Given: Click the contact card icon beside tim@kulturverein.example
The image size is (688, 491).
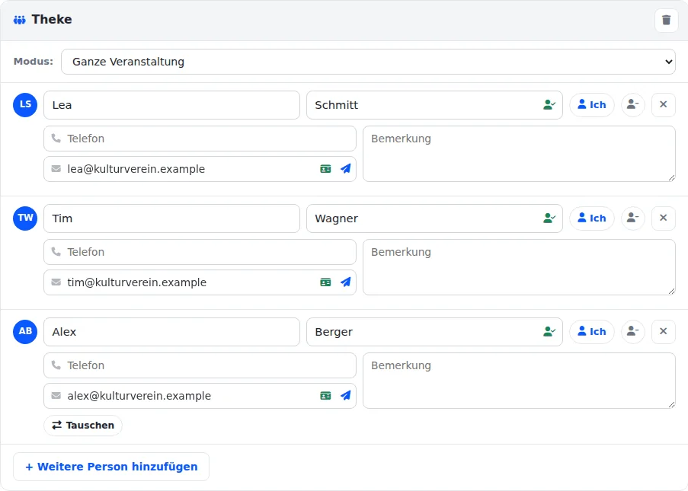Looking at the screenshot, I should point(325,282).
